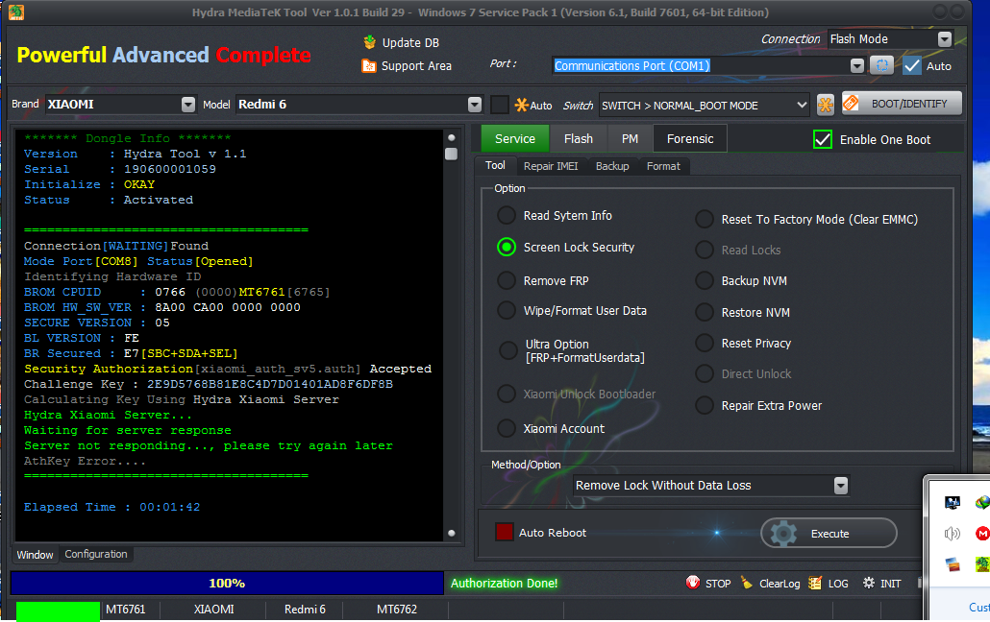Select Repair Extra Power option

pyautogui.click(x=705, y=406)
